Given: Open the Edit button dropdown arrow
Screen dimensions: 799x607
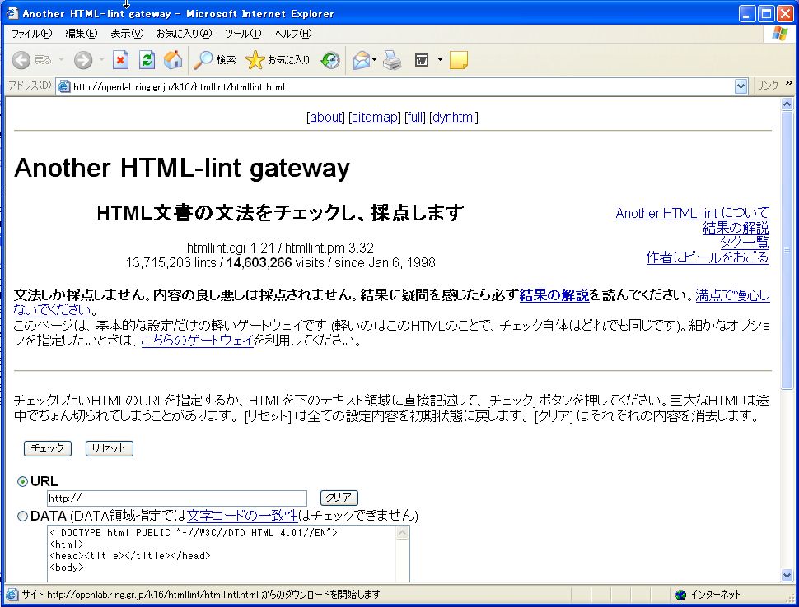Looking at the screenshot, I should tap(440, 60).
